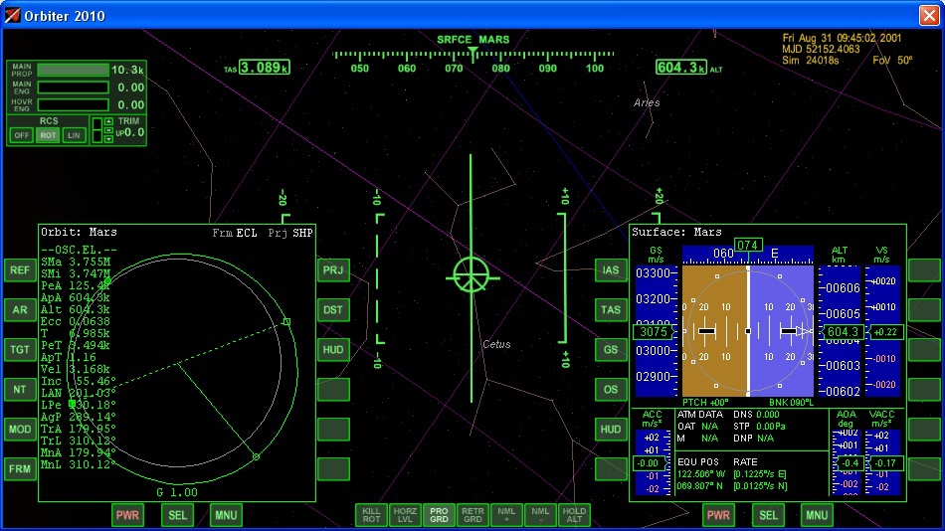Open MNU on the Surface MFD
This screenshot has height=531, width=945.
[x=817, y=515]
